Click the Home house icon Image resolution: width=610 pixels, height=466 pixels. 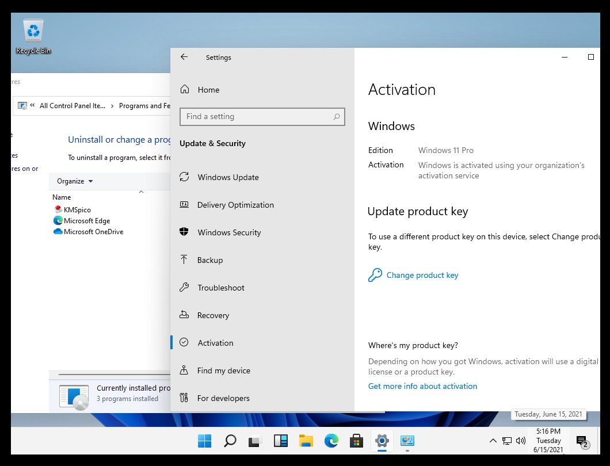(184, 90)
